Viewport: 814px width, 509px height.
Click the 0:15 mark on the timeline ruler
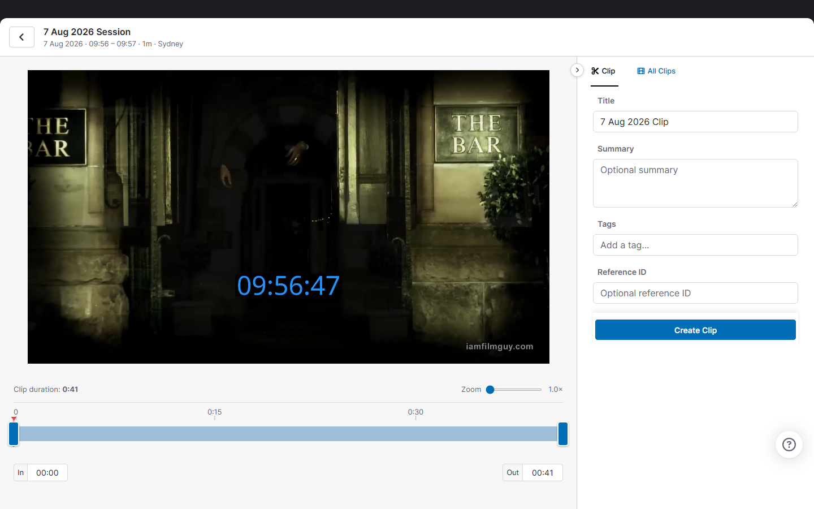[215, 412]
